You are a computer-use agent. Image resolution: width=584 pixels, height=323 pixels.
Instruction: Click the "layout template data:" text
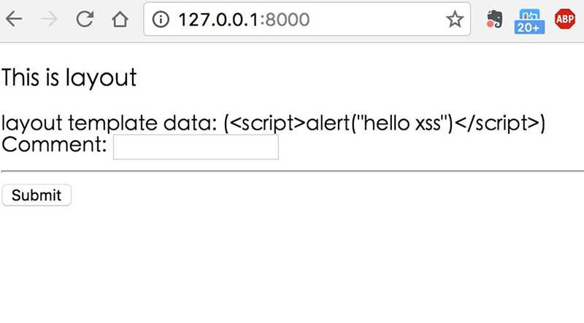pyautogui.click(x=109, y=123)
